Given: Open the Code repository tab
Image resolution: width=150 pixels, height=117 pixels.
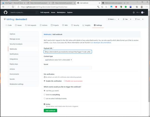Looking at the screenshot, I should click(x=9, y=25).
